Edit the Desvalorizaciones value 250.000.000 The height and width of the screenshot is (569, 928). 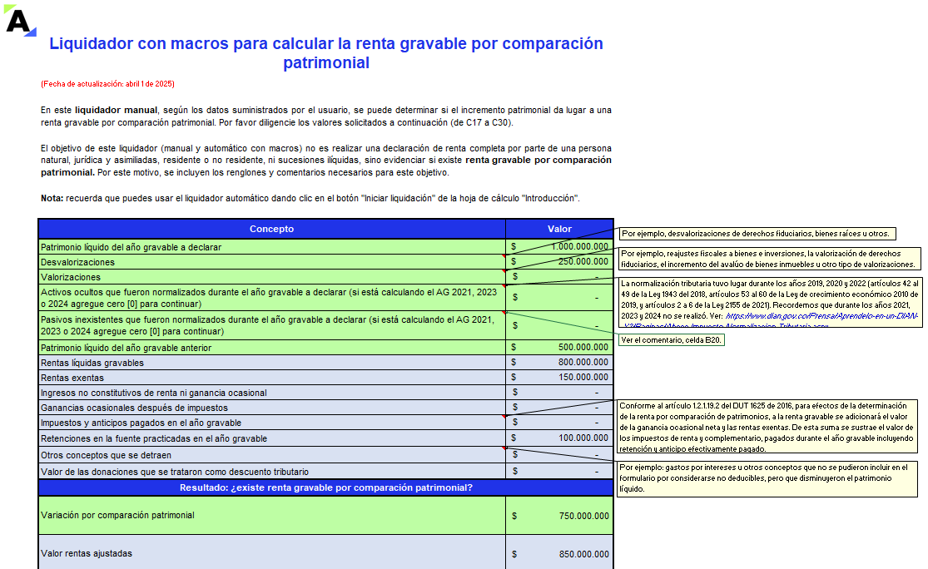[x=559, y=262]
